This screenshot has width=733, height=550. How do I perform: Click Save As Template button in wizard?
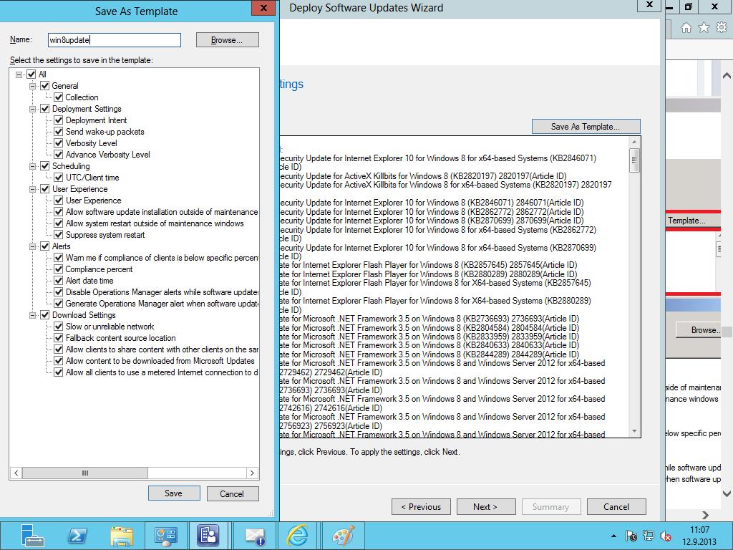click(586, 126)
